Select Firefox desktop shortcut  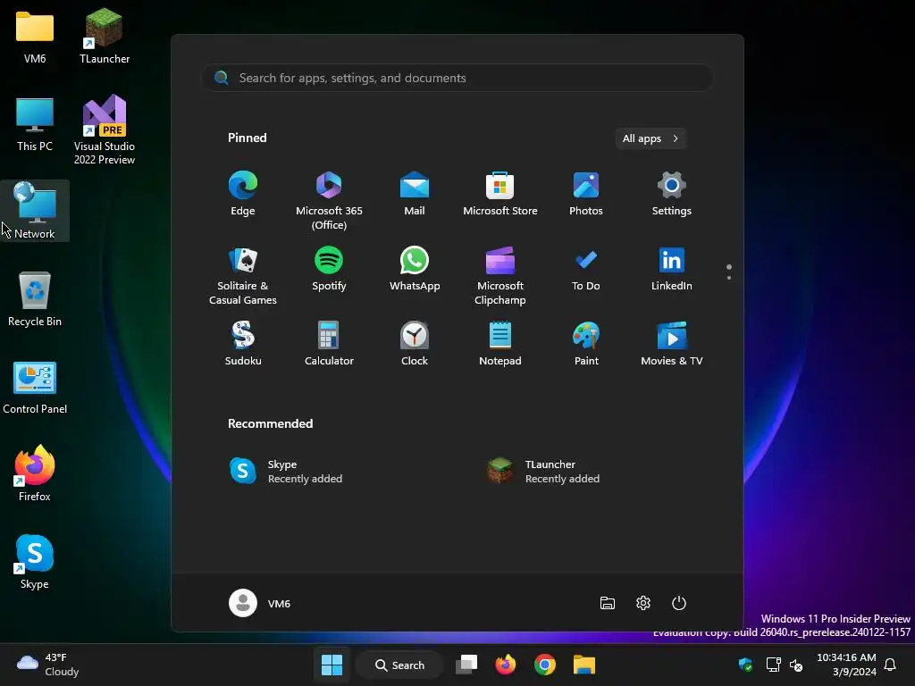(x=35, y=473)
